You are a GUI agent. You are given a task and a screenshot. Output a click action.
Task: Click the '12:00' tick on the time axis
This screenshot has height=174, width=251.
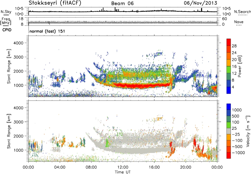123,167
